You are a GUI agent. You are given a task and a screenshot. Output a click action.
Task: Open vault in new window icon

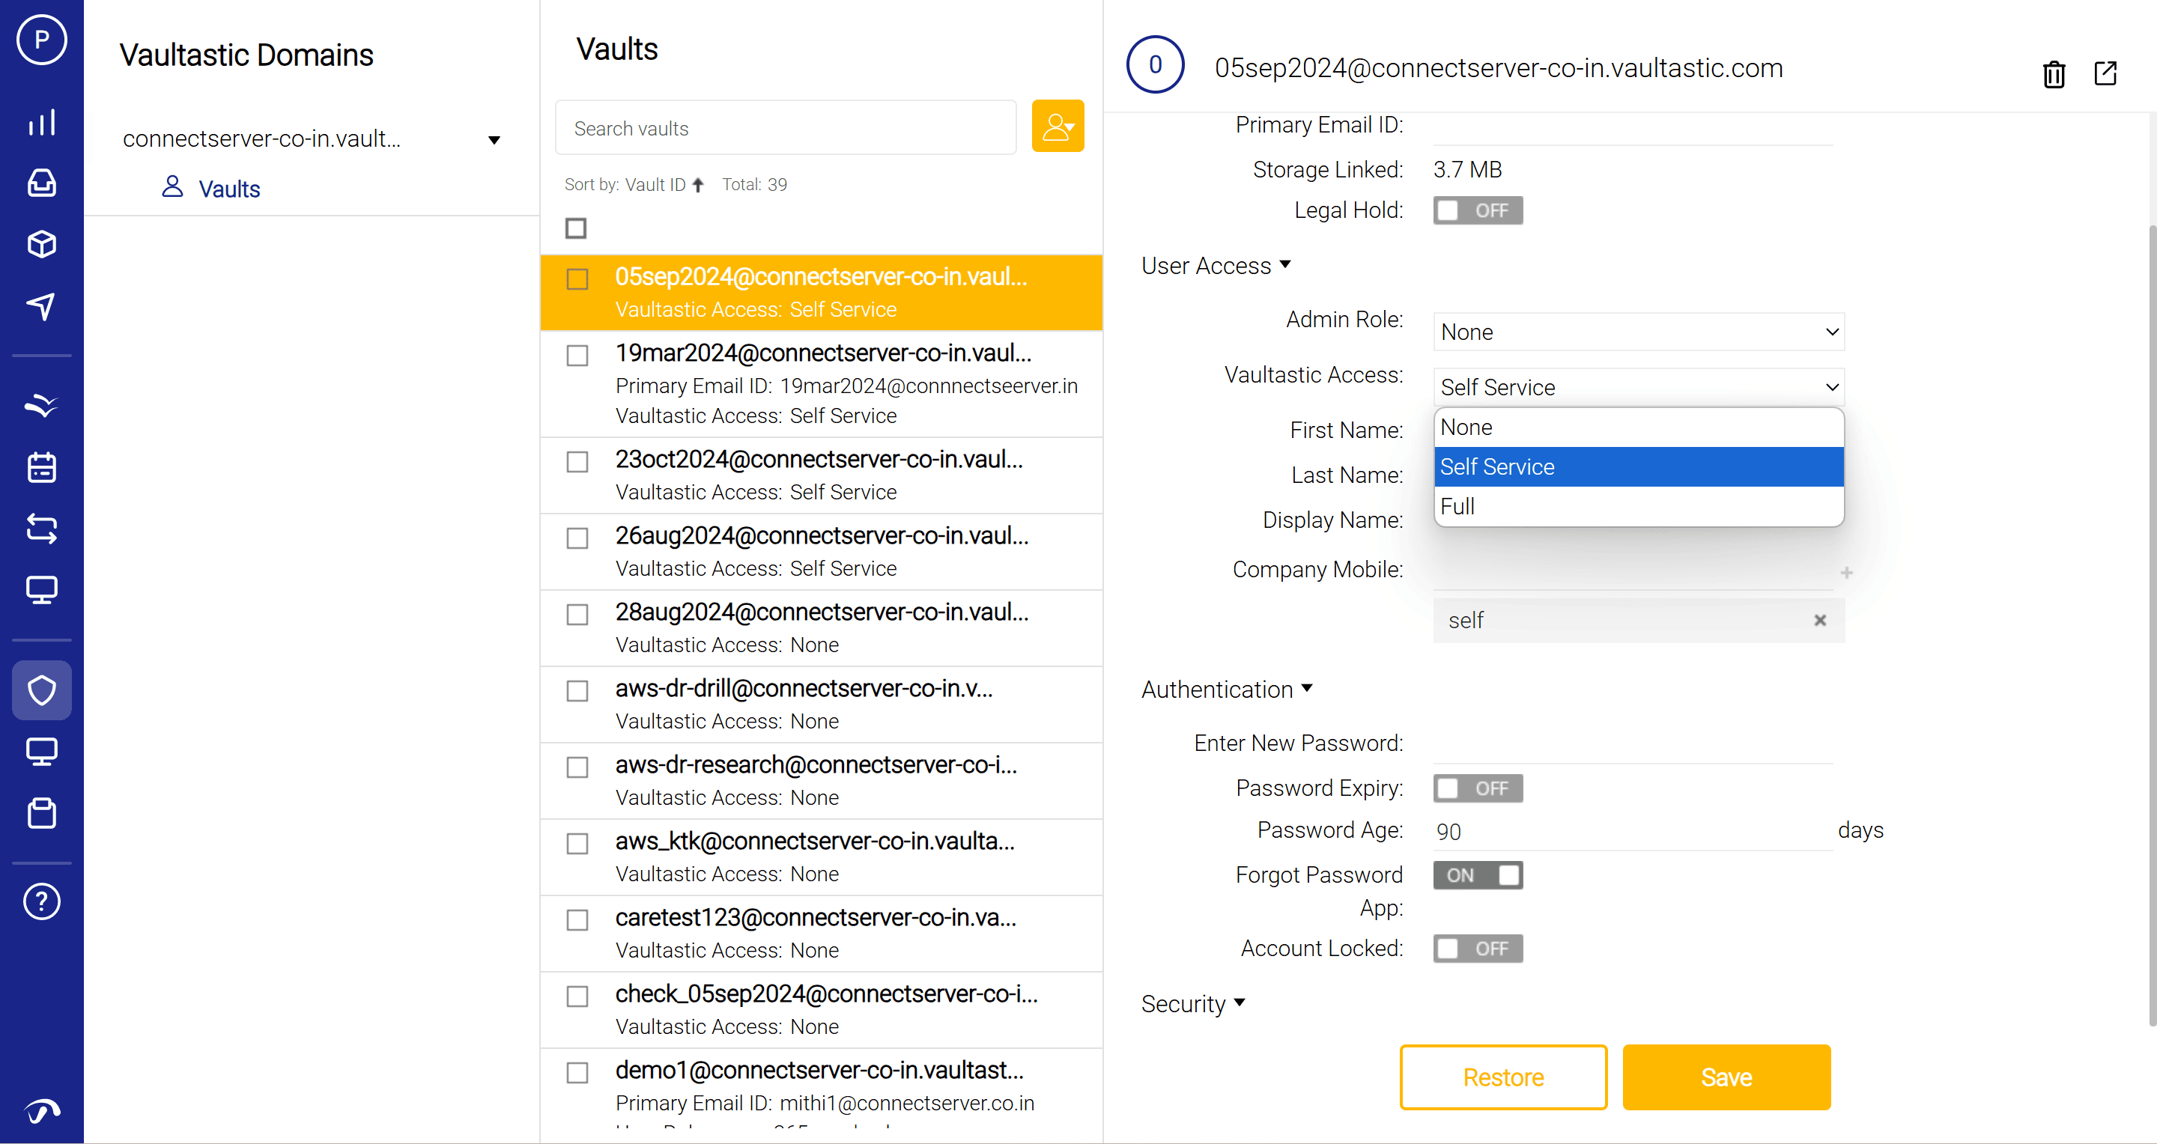2105,73
